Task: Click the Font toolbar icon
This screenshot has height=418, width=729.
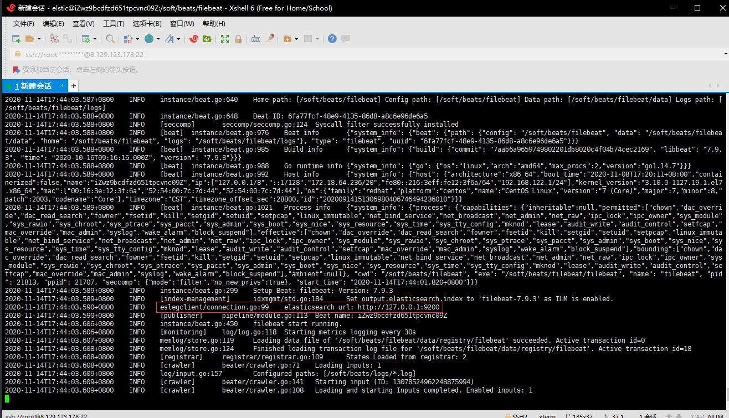Action: click(x=169, y=39)
